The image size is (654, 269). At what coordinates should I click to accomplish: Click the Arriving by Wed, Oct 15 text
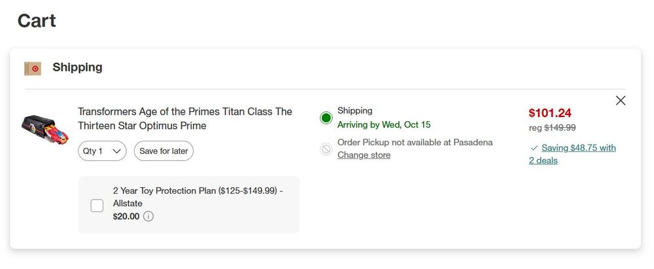pyautogui.click(x=384, y=124)
